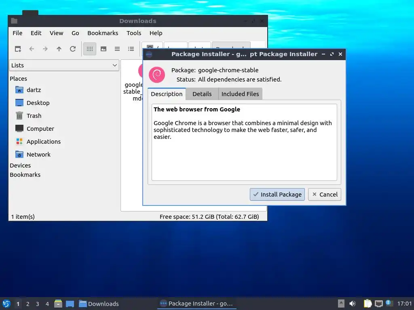Open removable media eject tray icon
This screenshot has width=414, height=310.
click(x=341, y=304)
